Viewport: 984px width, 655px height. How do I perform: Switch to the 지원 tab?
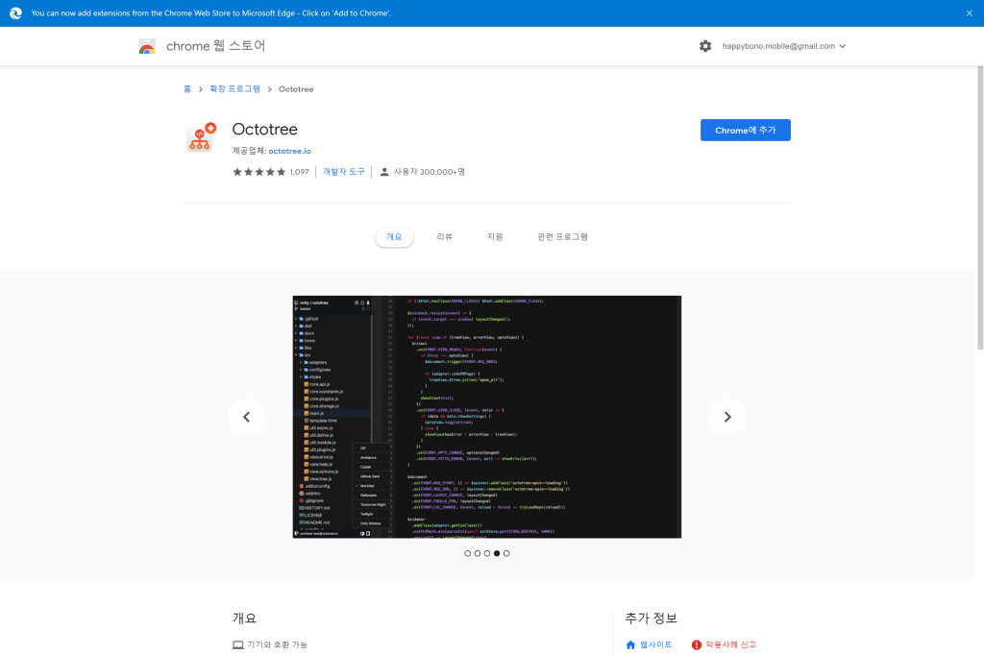point(495,237)
